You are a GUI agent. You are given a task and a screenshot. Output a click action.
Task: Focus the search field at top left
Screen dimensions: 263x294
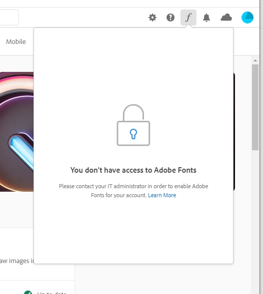9,17
